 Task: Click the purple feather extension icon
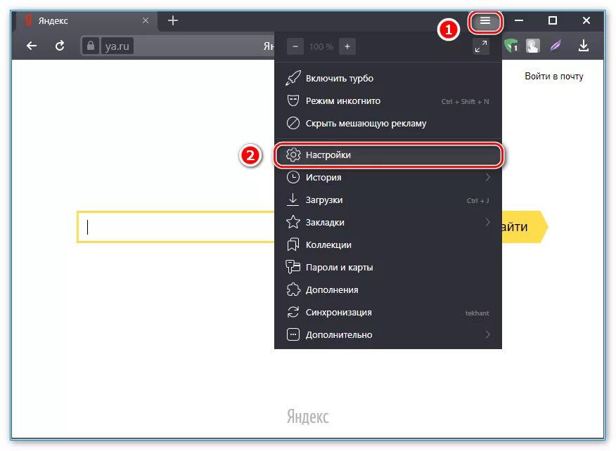click(x=556, y=46)
